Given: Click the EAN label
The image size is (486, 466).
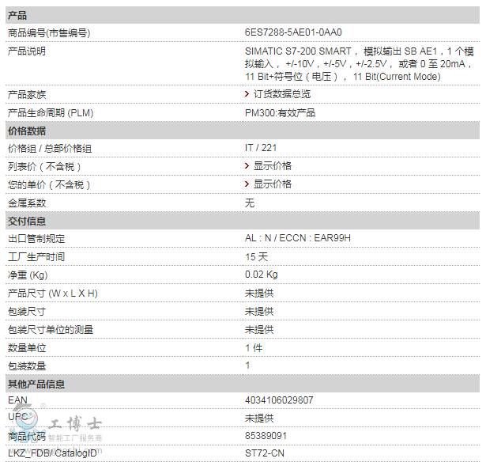Looking at the screenshot, I should 17,400.
